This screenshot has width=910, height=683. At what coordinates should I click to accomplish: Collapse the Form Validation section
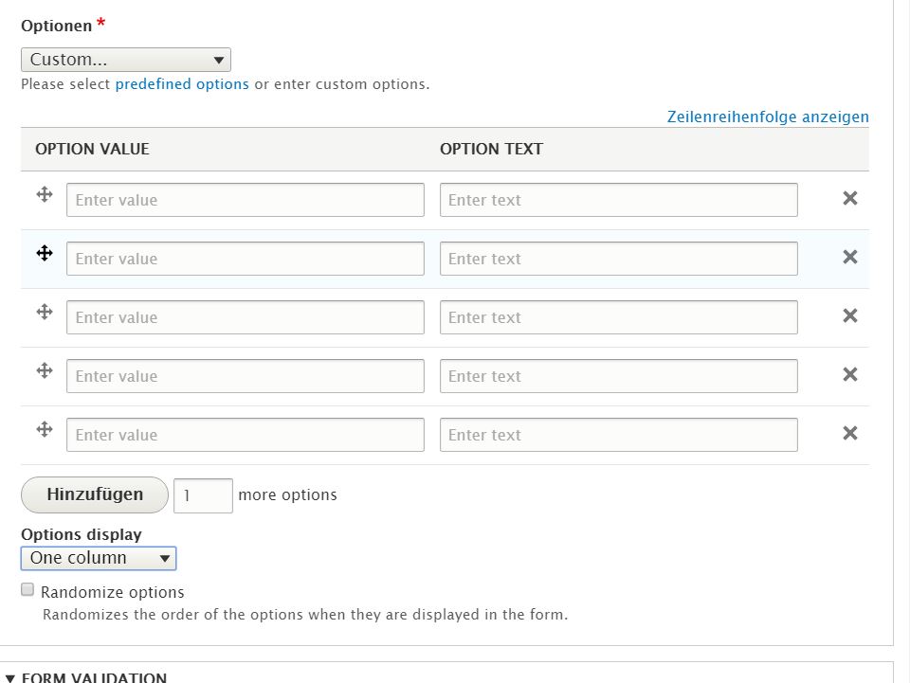tap(85, 676)
